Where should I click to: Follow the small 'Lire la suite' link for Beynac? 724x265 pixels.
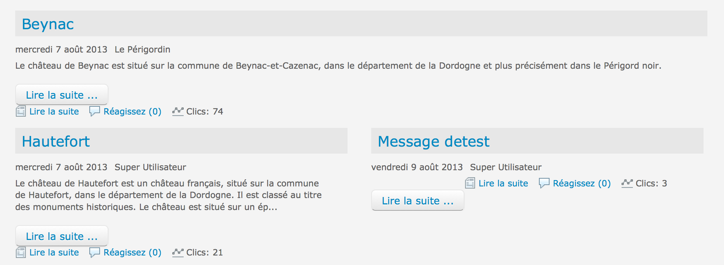pos(54,111)
